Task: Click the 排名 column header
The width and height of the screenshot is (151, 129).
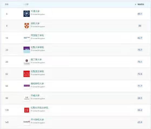Action: coord(7,4)
